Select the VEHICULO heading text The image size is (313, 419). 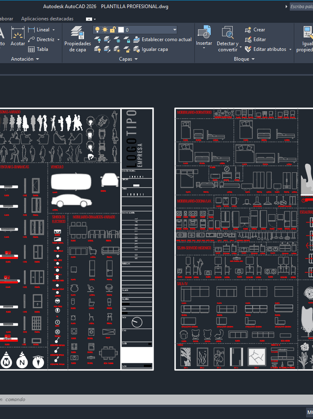(57, 167)
